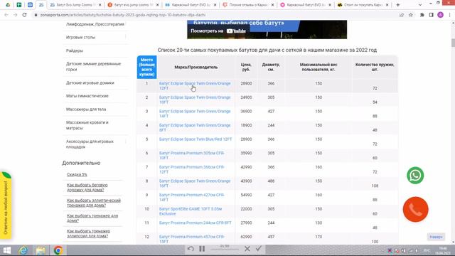Open the 'Скидка 5%' link
Viewport: 455px width, 256px height.
(x=77, y=175)
